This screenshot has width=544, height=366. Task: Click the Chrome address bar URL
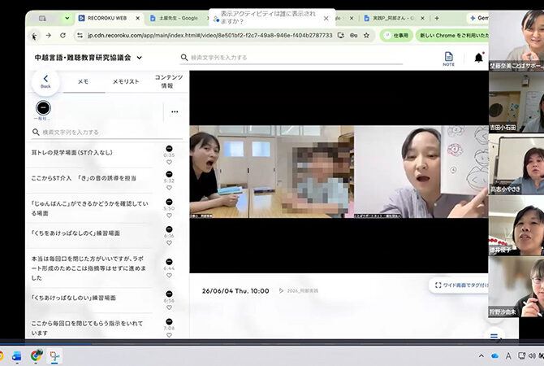coord(210,35)
